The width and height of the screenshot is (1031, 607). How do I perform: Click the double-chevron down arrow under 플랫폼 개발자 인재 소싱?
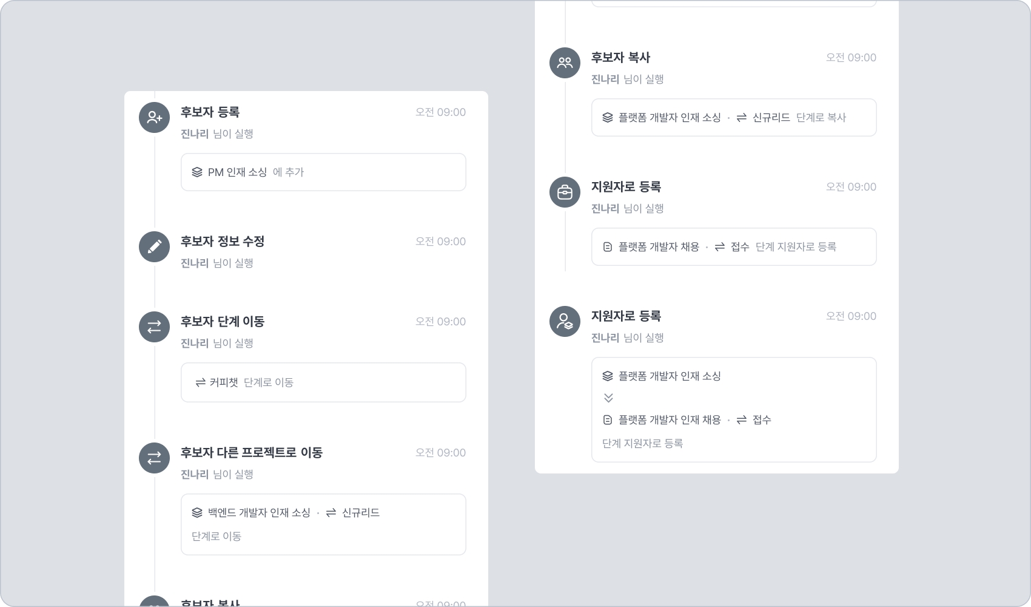[x=608, y=398]
